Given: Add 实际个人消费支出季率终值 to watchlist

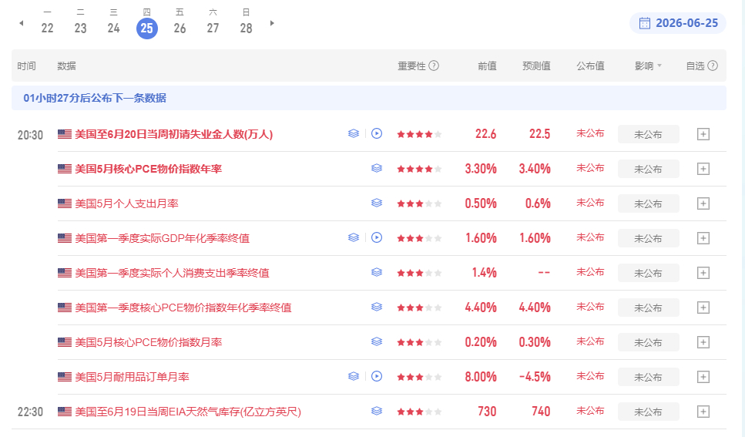Looking at the screenshot, I should tap(703, 273).
